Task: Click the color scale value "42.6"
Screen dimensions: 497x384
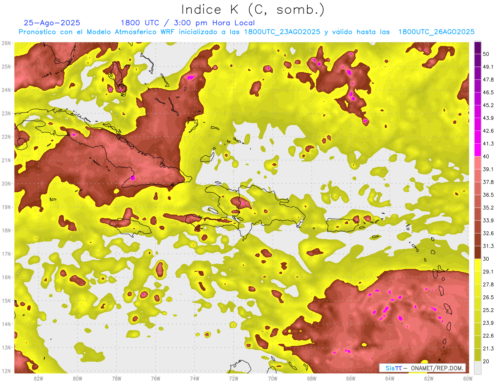Action: (x=488, y=131)
